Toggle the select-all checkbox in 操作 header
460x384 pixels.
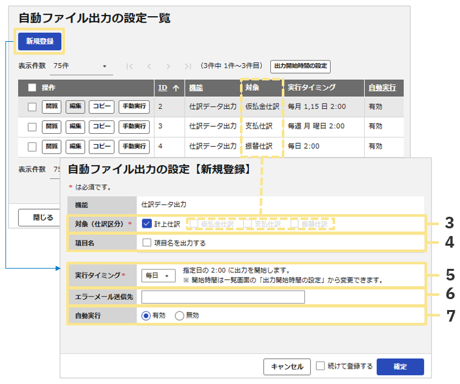pyautogui.click(x=32, y=87)
